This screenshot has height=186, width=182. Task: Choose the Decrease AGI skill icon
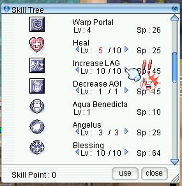(x=37, y=86)
